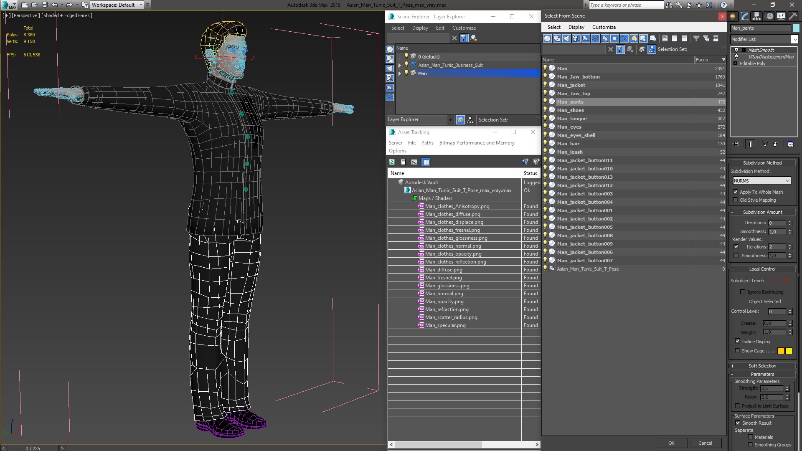The width and height of the screenshot is (802, 451).
Task: Click first Show Cage yellow color swatch
Action: tap(781, 351)
